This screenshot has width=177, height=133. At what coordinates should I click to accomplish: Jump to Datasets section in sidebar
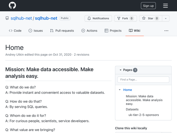coord(132,109)
